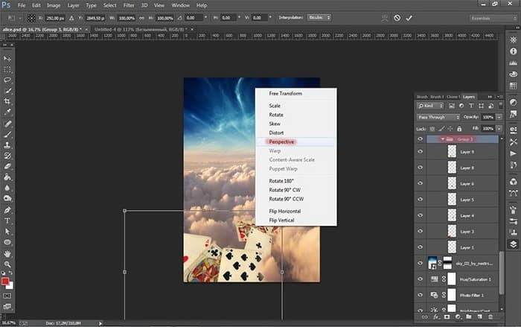Screen dimensions: 521x327
Task: Click the red foreground color swatch
Action: 7,282
